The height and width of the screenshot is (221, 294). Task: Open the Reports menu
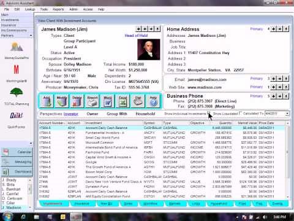[58, 9]
